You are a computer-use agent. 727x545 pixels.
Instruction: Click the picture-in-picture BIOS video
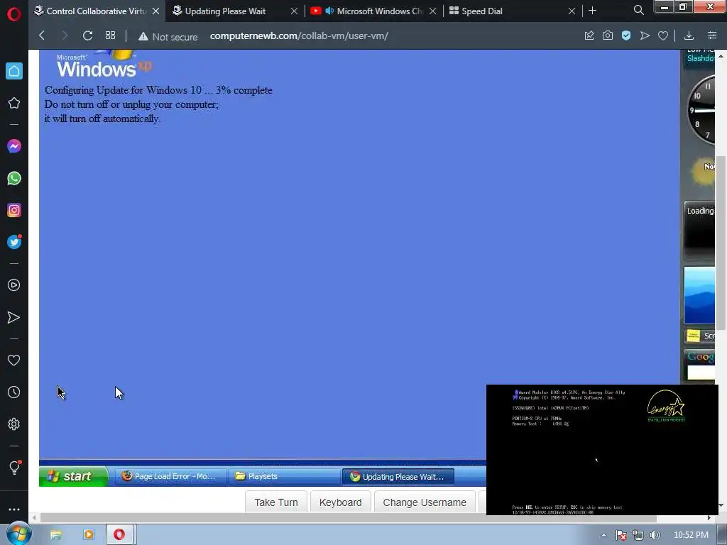(602, 449)
